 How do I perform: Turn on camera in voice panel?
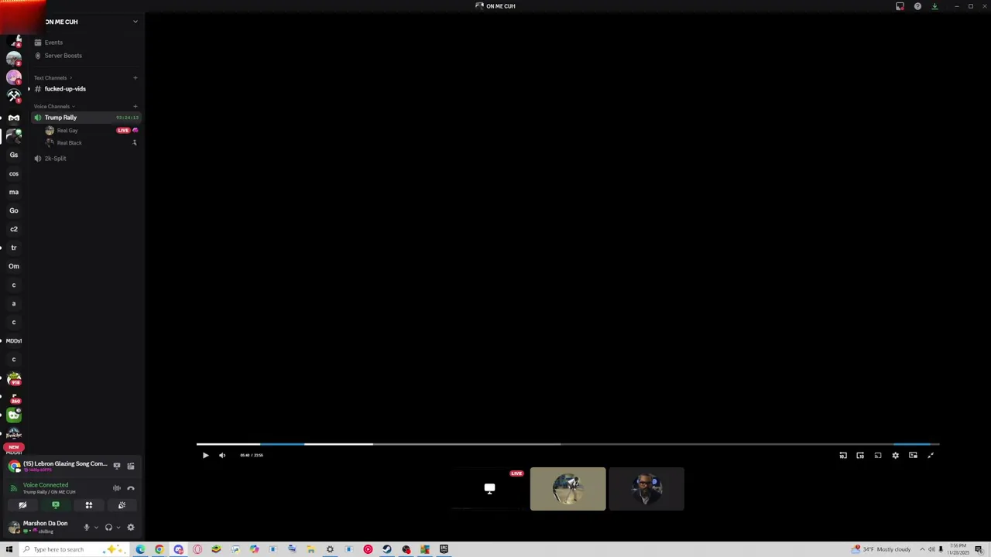tap(22, 505)
